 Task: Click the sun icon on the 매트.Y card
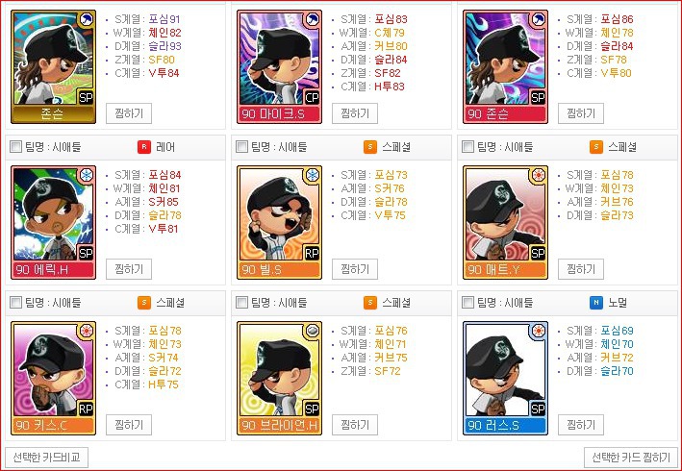(538, 175)
